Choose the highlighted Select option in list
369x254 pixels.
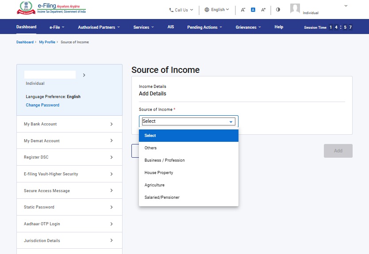tap(188, 136)
